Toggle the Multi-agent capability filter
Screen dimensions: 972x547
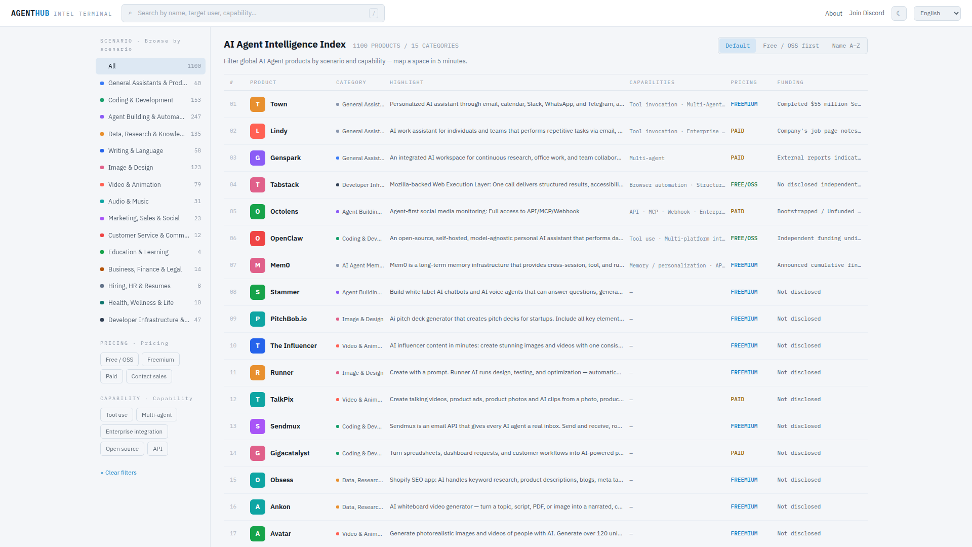point(156,415)
